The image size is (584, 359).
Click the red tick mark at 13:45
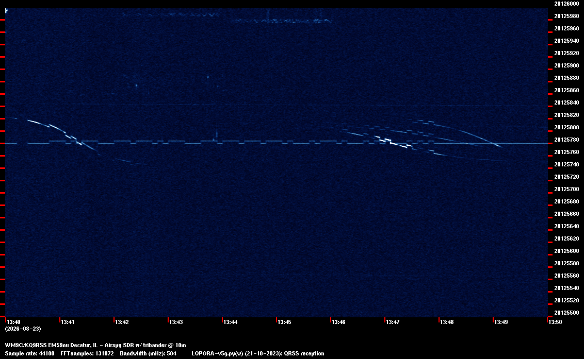pos(277,319)
